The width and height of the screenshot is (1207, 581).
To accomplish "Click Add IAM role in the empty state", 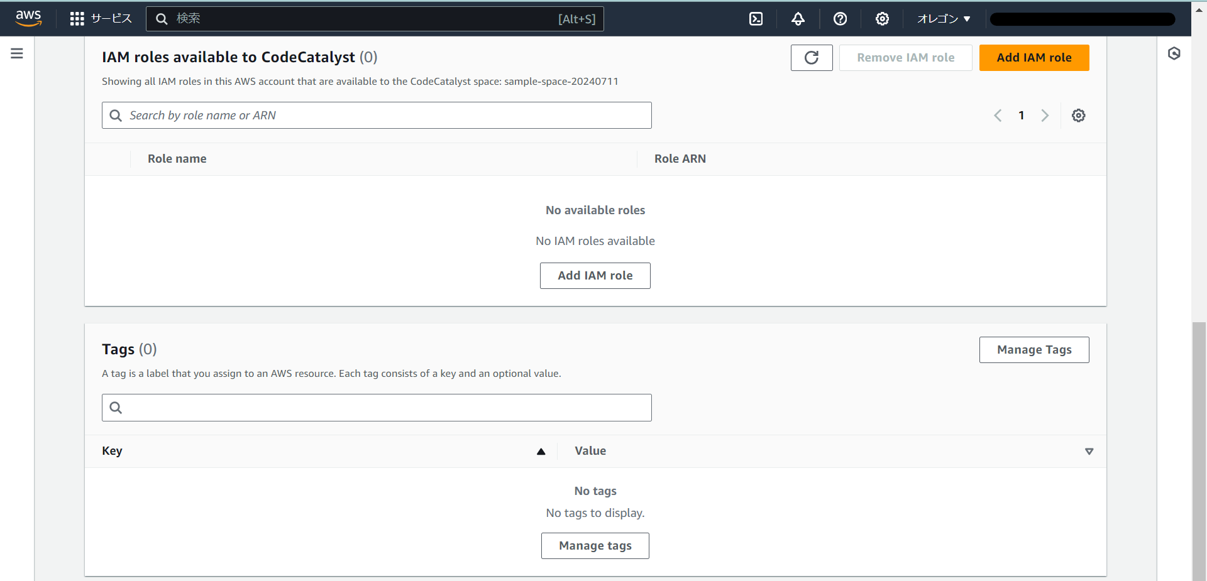I will tap(595, 275).
